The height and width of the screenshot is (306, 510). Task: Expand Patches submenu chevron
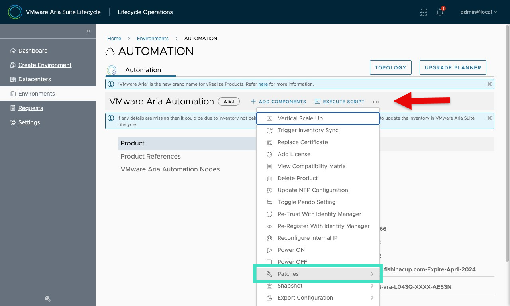coord(372,274)
